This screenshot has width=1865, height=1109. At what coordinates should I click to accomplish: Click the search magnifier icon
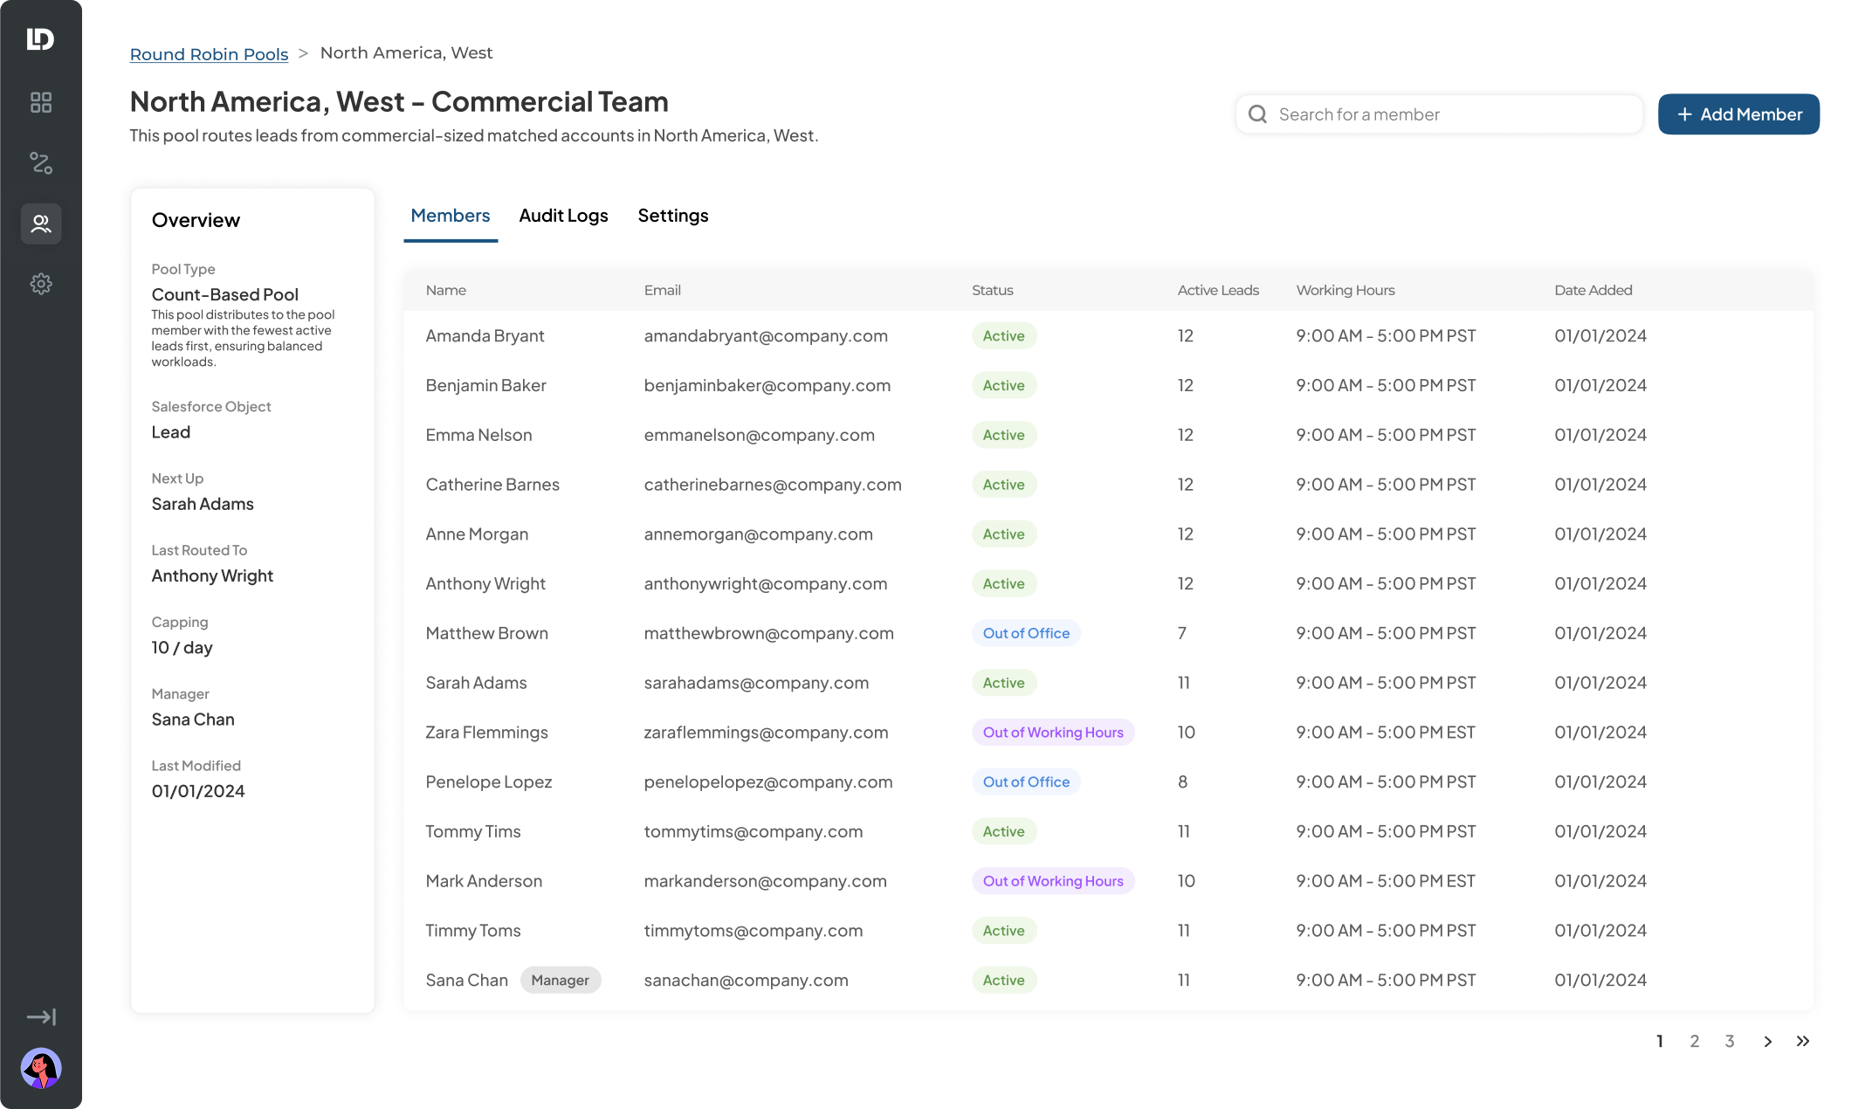click(1257, 114)
